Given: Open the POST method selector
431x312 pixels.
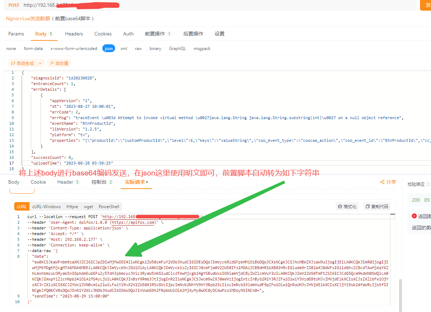Looking at the screenshot, I should tap(14, 5).
